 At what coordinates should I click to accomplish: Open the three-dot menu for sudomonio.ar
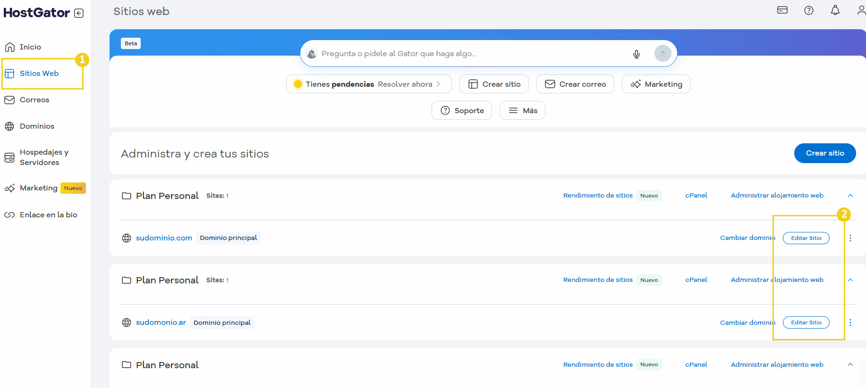pyautogui.click(x=850, y=322)
